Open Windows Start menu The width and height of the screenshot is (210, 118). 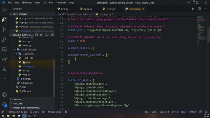pyautogui.click(x=3, y=116)
